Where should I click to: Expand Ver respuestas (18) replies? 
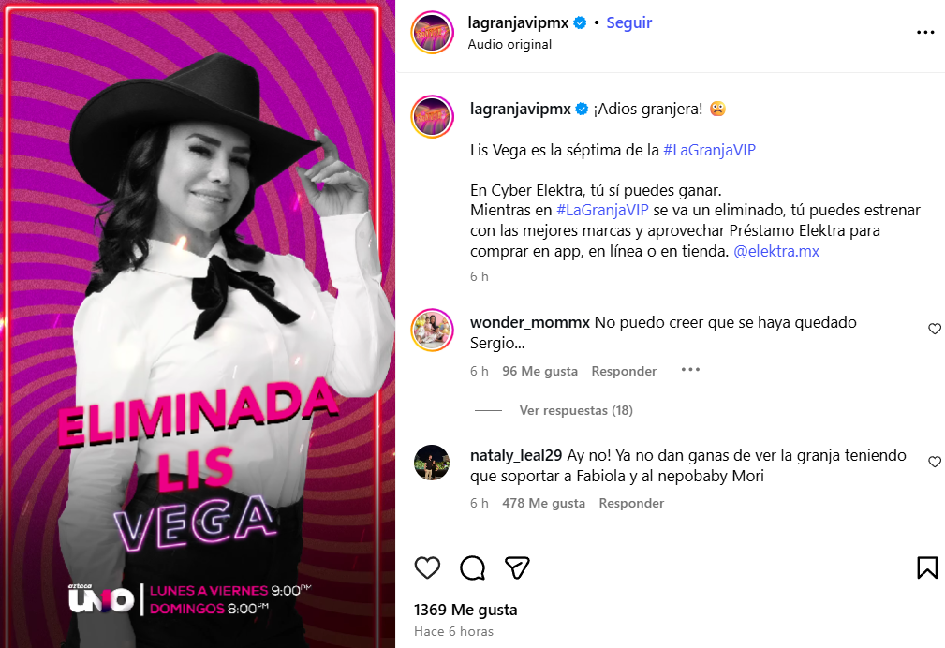coord(576,410)
